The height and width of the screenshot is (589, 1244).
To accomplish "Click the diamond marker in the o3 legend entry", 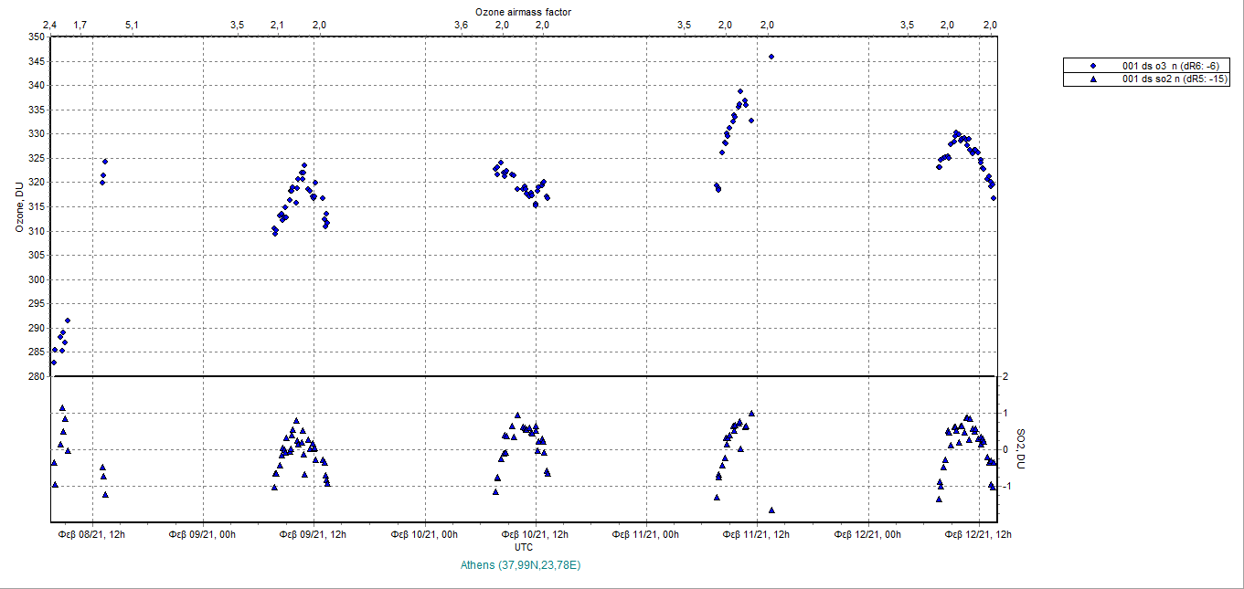I will (1094, 66).
